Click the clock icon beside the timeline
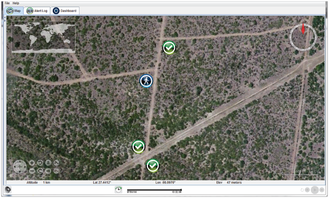This screenshot has height=198, width=329. point(118,190)
